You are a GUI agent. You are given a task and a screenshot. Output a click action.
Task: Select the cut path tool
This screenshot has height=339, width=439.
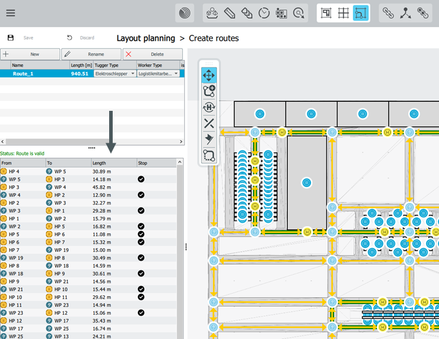pyautogui.click(x=209, y=123)
